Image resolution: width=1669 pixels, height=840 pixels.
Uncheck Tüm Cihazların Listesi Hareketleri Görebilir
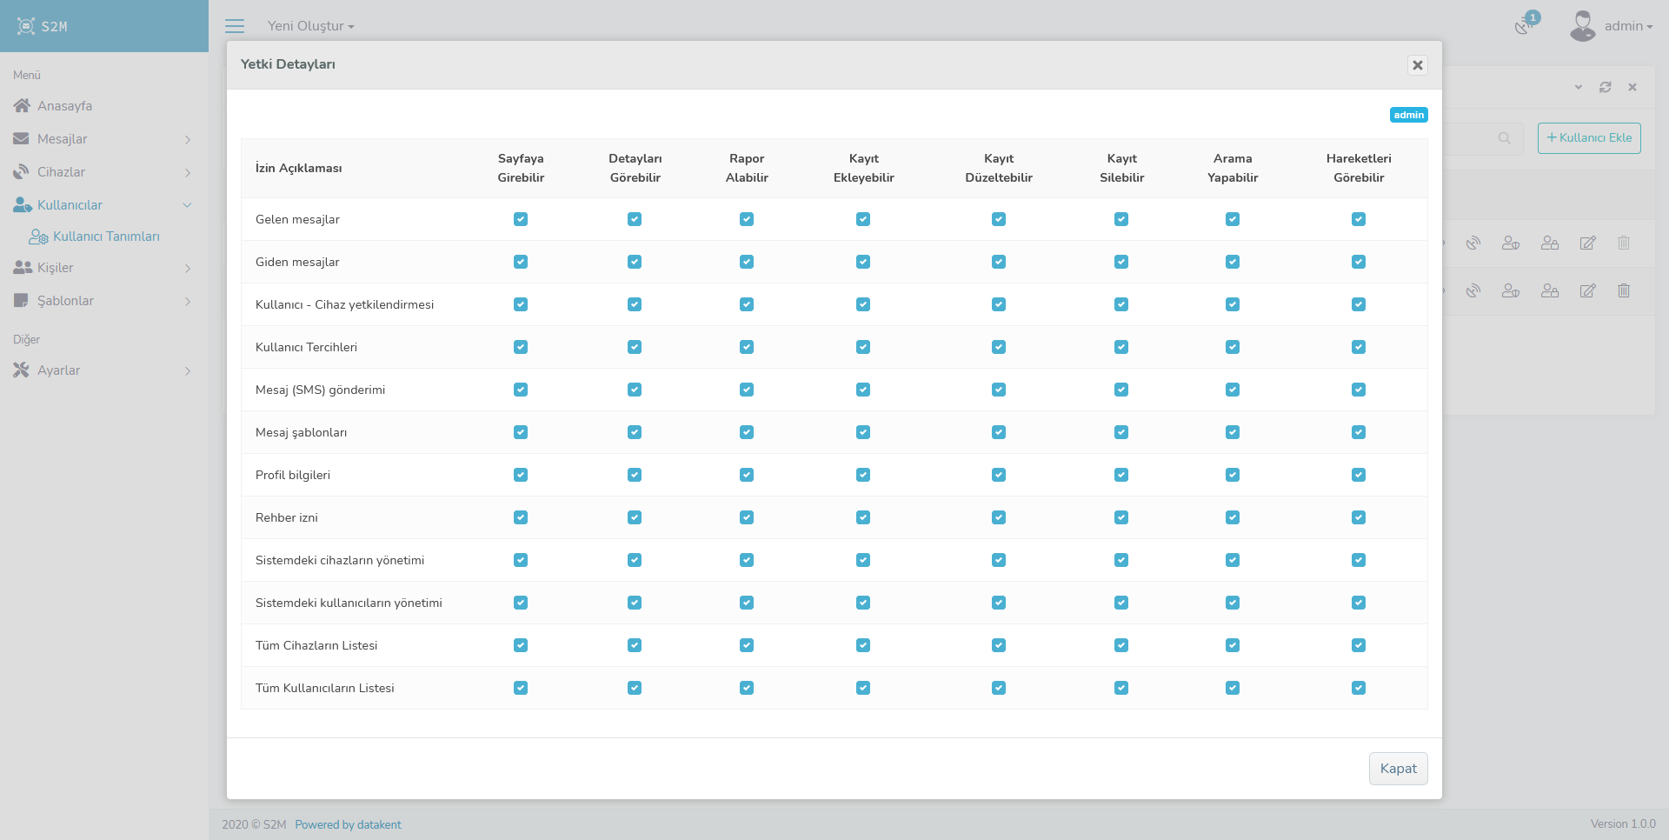1359,645
